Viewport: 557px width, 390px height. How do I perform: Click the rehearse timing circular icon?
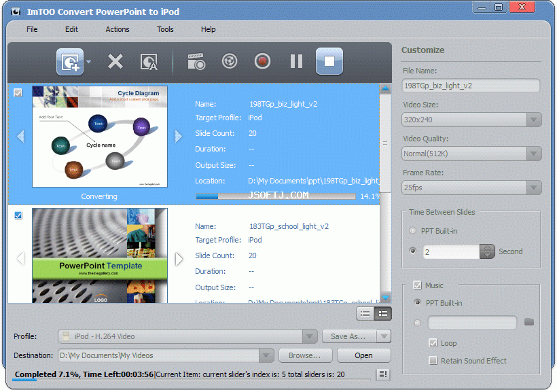230,61
